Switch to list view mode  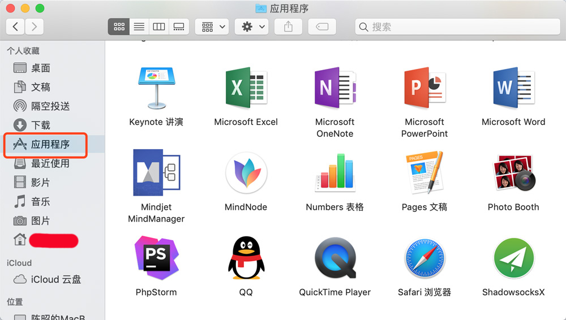pos(139,27)
